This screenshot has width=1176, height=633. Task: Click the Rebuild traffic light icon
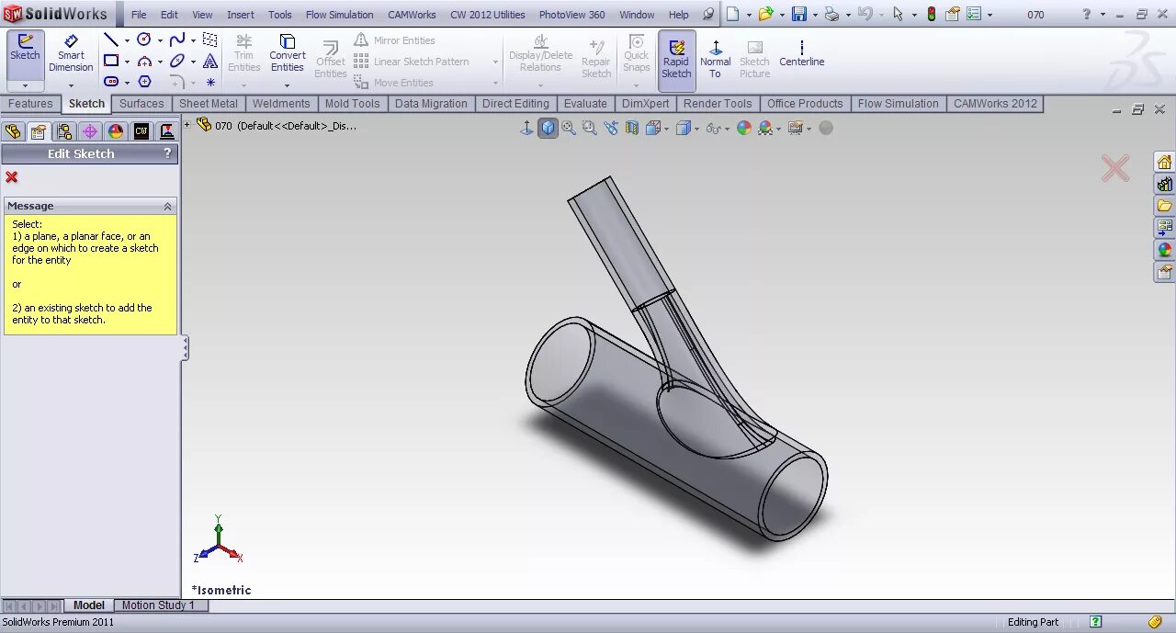tap(931, 14)
